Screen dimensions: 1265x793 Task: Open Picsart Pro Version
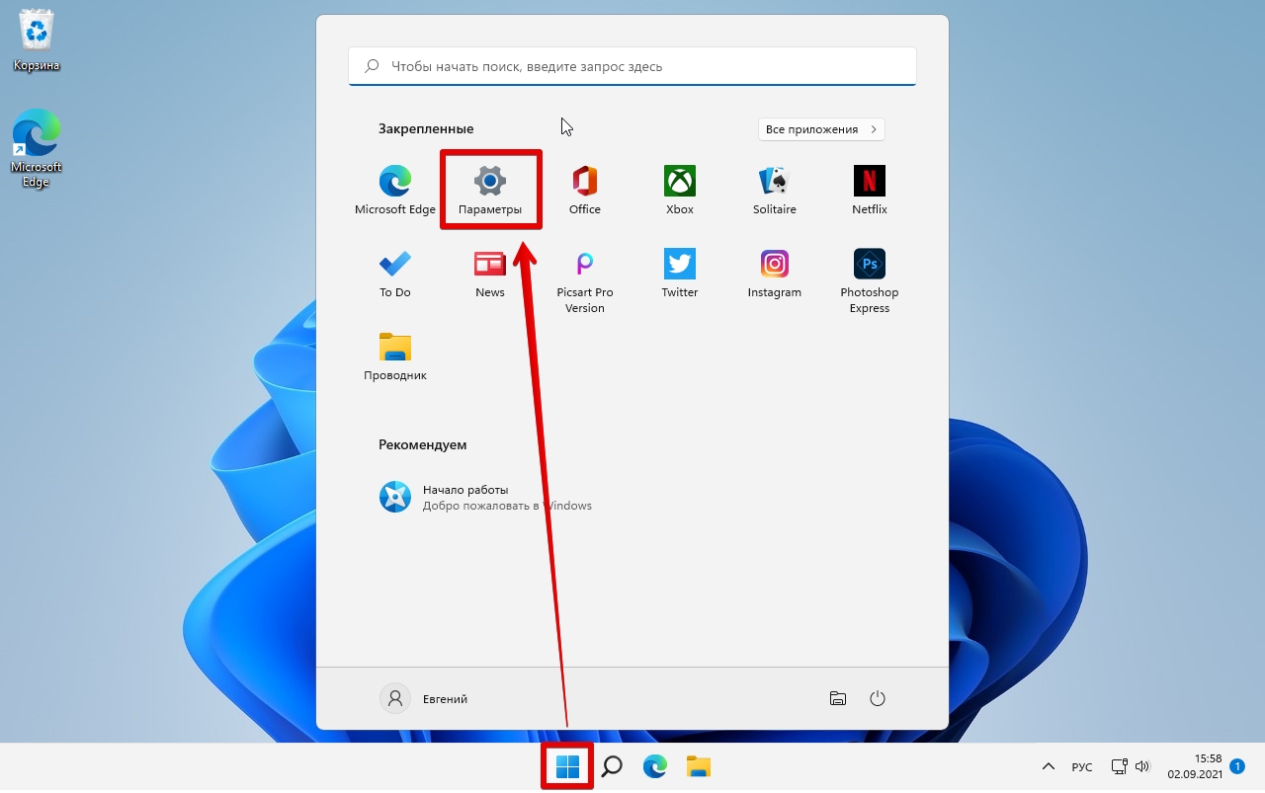click(585, 280)
